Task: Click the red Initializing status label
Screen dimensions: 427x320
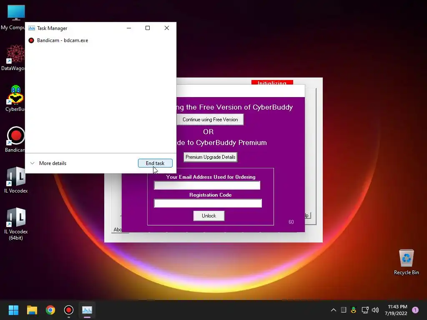Action: pos(272,82)
